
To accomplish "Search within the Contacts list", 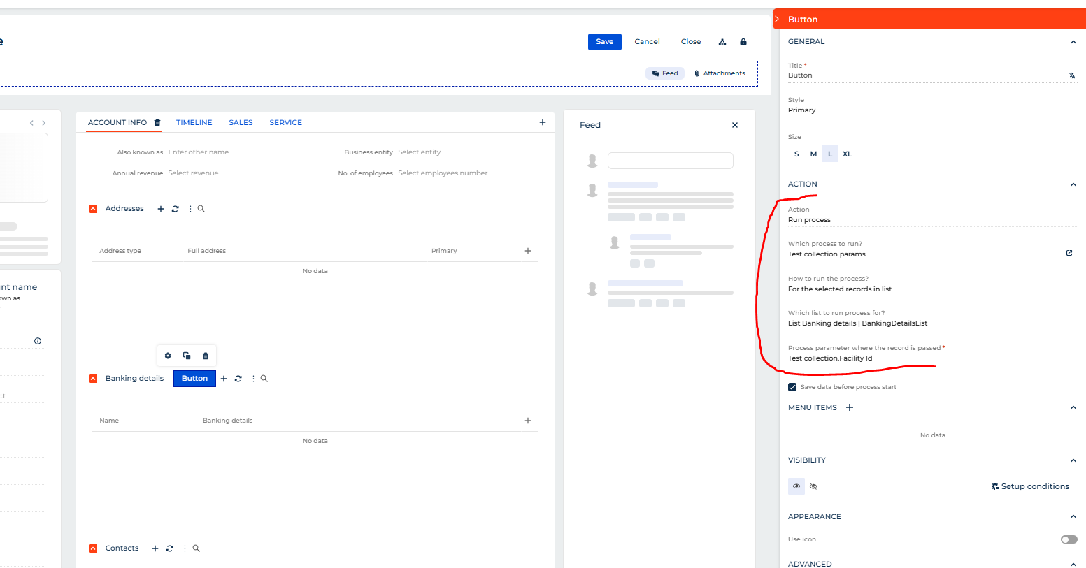I will point(197,548).
